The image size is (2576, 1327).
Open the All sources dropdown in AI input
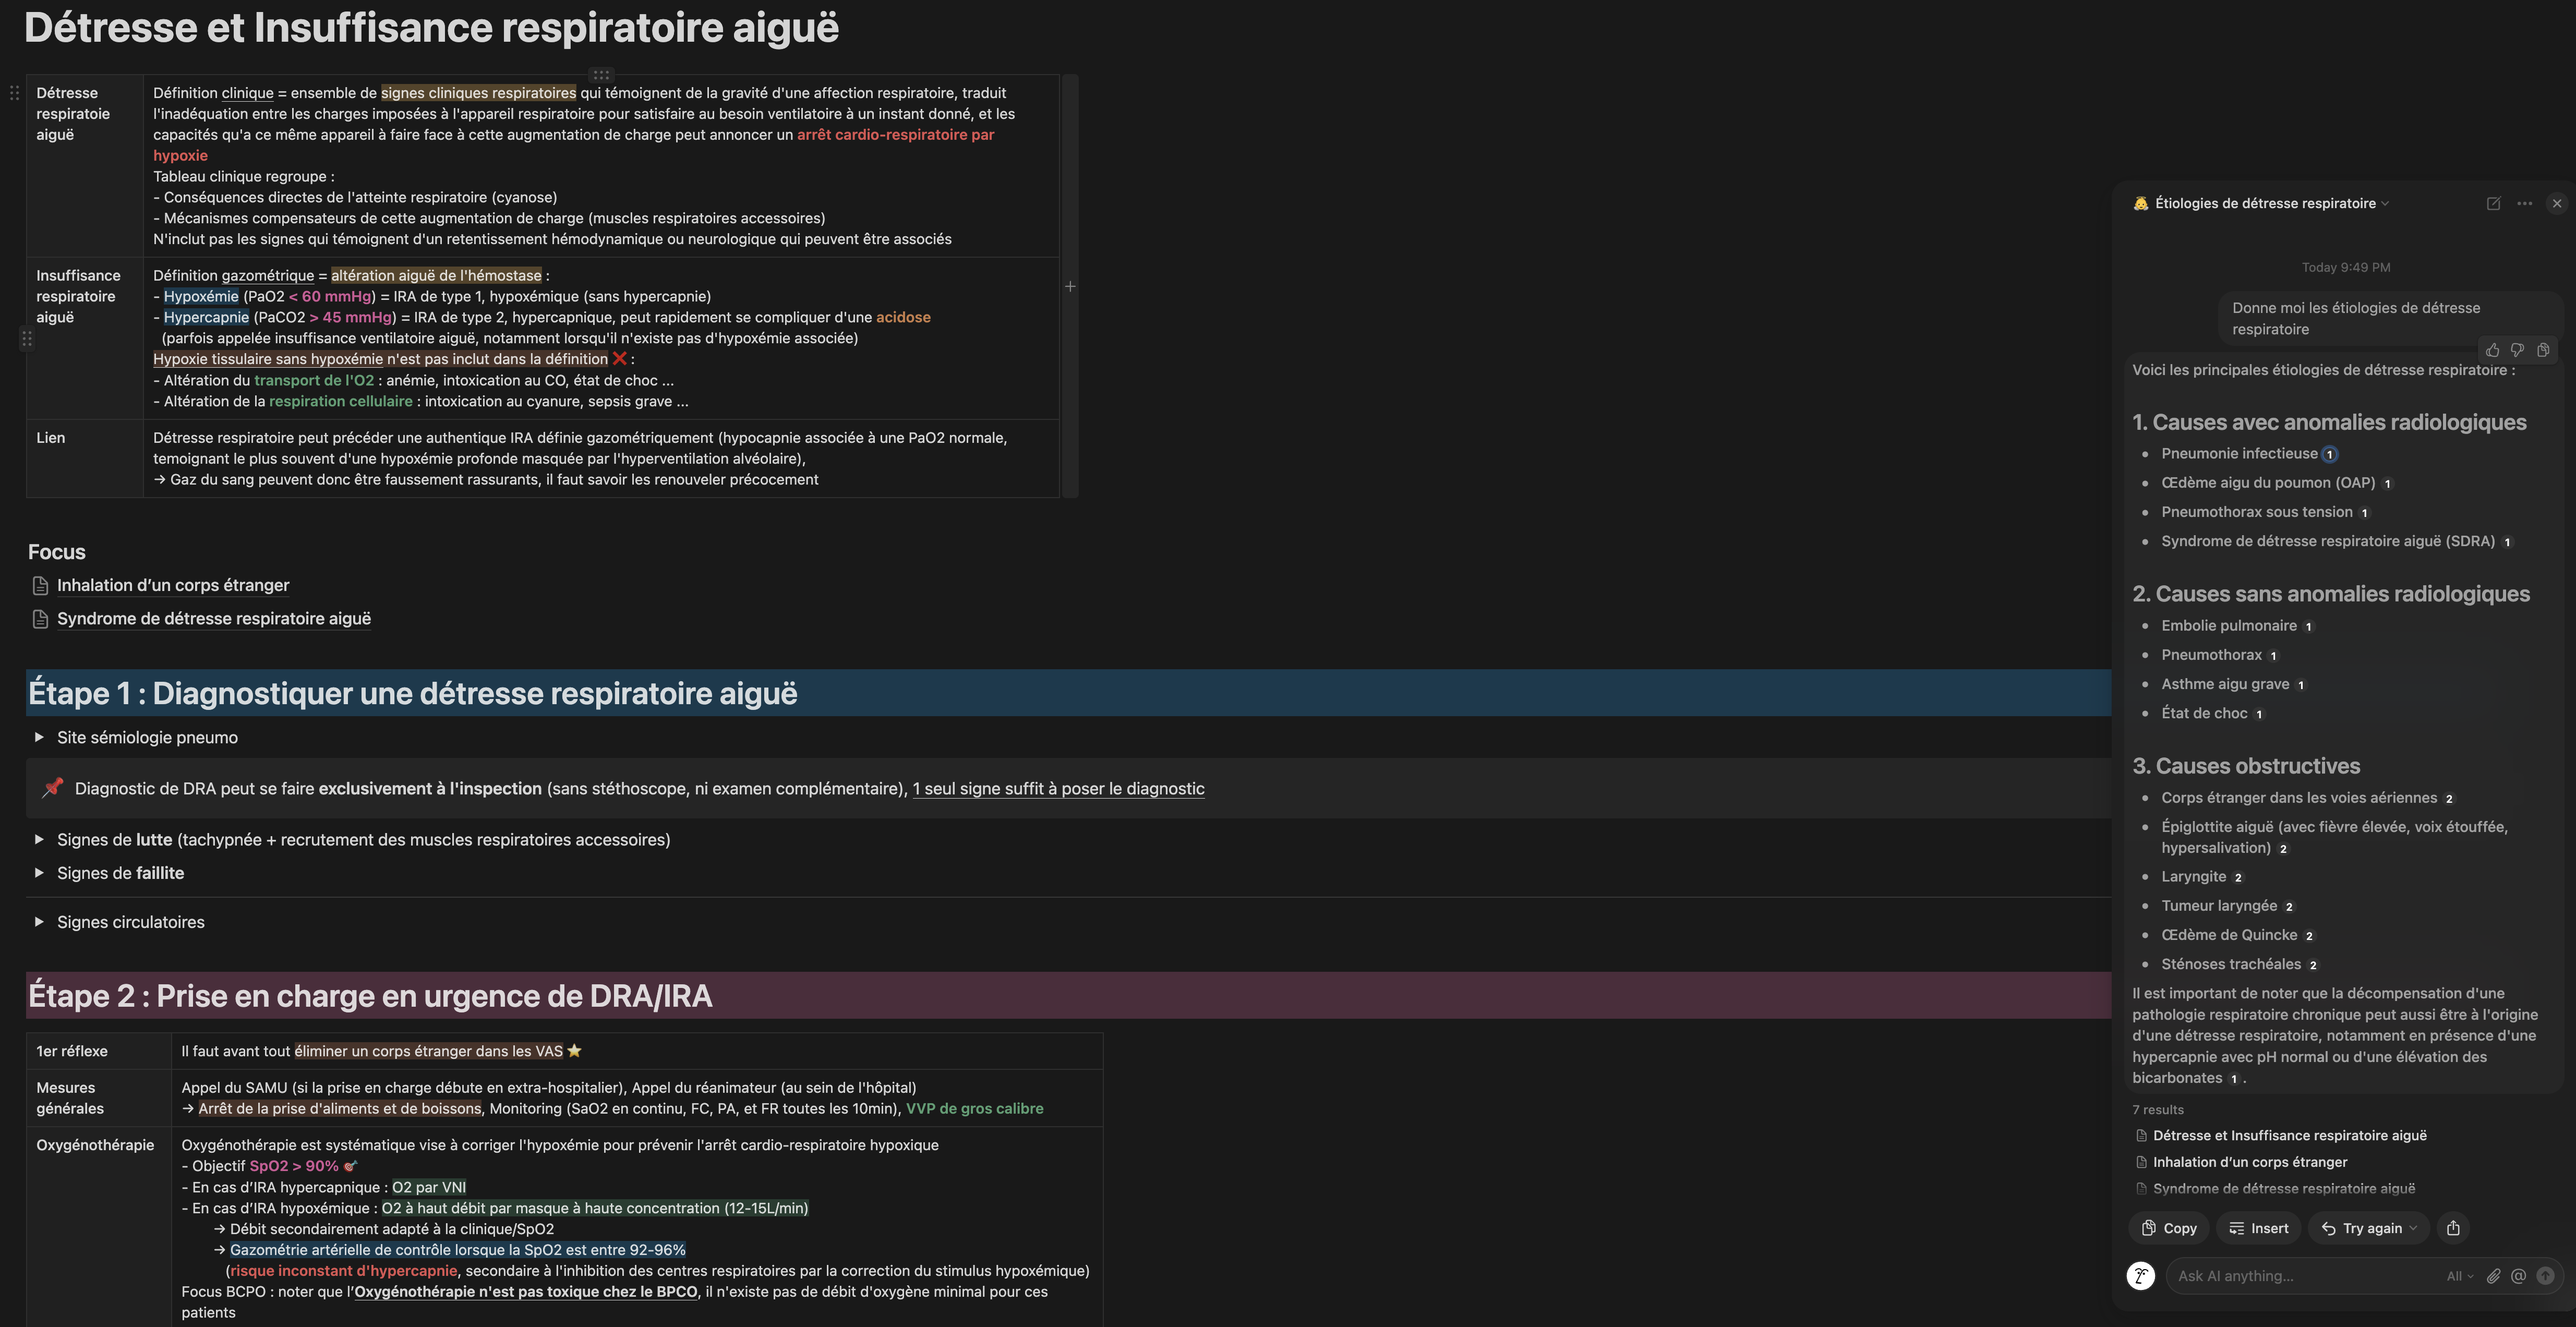2459,1276
